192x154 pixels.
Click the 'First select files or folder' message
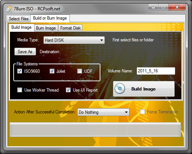[x=133, y=40]
